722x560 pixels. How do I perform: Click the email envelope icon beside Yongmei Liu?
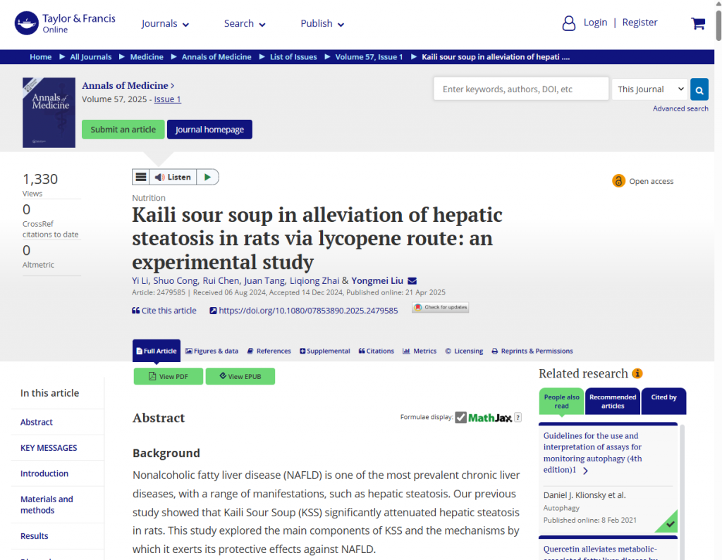click(412, 281)
